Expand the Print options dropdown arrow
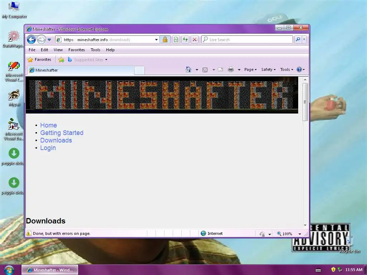This screenshot has height=275, width=367. 239,70
